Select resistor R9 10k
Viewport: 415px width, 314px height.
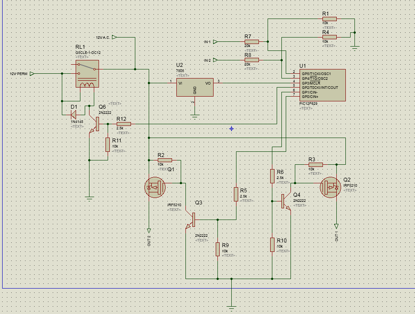click(x=217, y=249)
